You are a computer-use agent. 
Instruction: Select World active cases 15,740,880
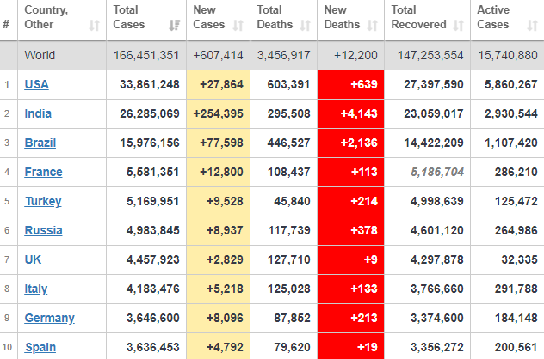508,55
